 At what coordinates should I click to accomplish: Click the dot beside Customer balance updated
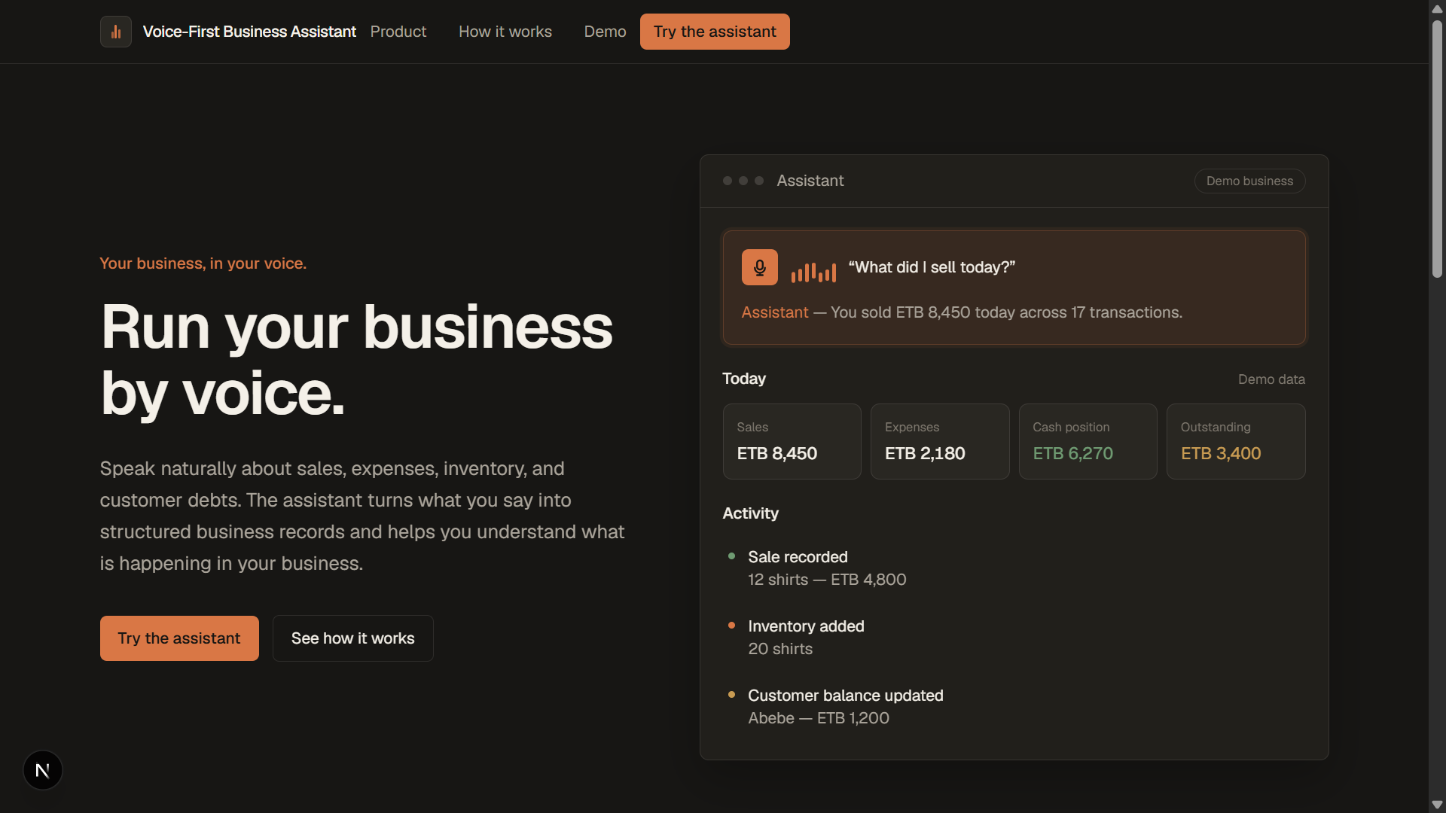[731, 695]
